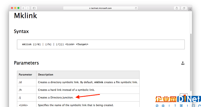Click the Mklink page title
The image size is (201, 107).
26,16
